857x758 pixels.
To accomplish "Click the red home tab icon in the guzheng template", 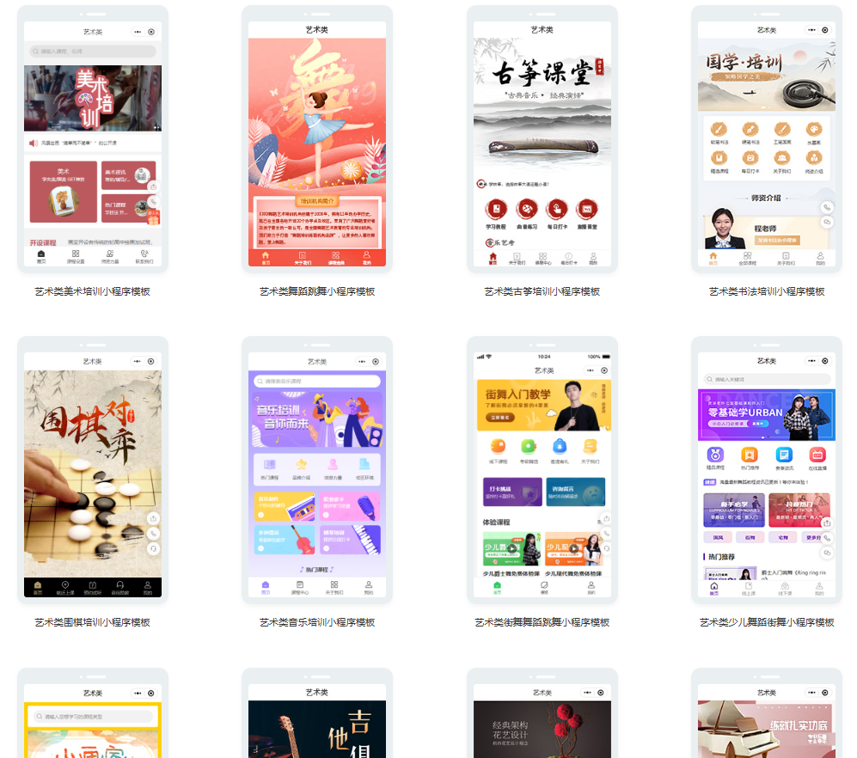I will coord(493,256).
